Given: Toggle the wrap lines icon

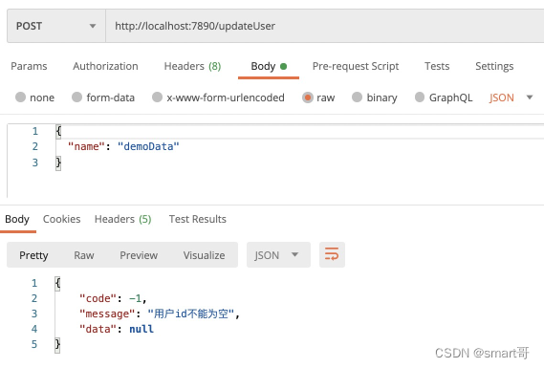Looking at the screenshot, I should pos(332,255).
